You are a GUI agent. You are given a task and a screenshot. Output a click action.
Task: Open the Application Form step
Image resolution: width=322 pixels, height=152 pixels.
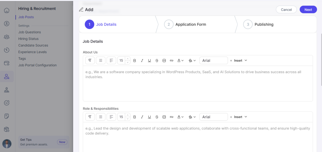(x=191, y=24)
